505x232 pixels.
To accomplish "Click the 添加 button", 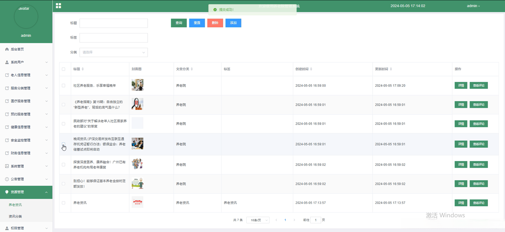I will coord(233,23).
